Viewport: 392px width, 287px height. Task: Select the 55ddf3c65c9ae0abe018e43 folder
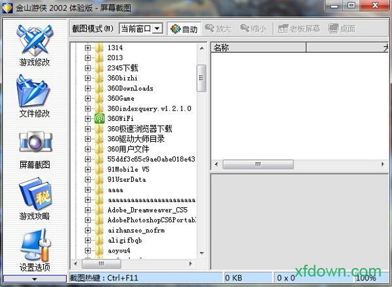tap(151, 159)
